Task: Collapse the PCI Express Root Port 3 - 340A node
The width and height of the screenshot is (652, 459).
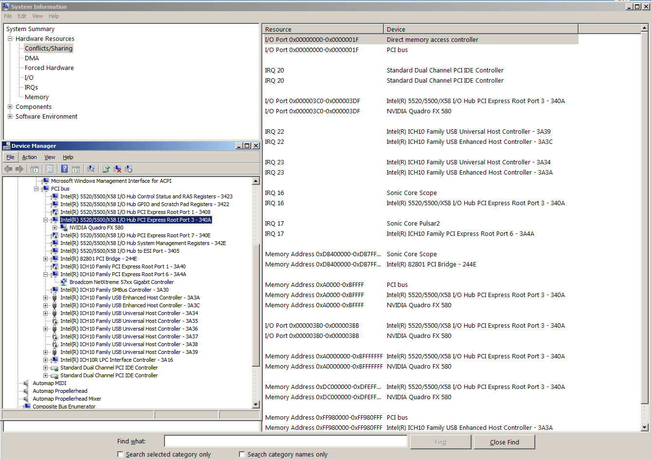Action: point(45,220)
